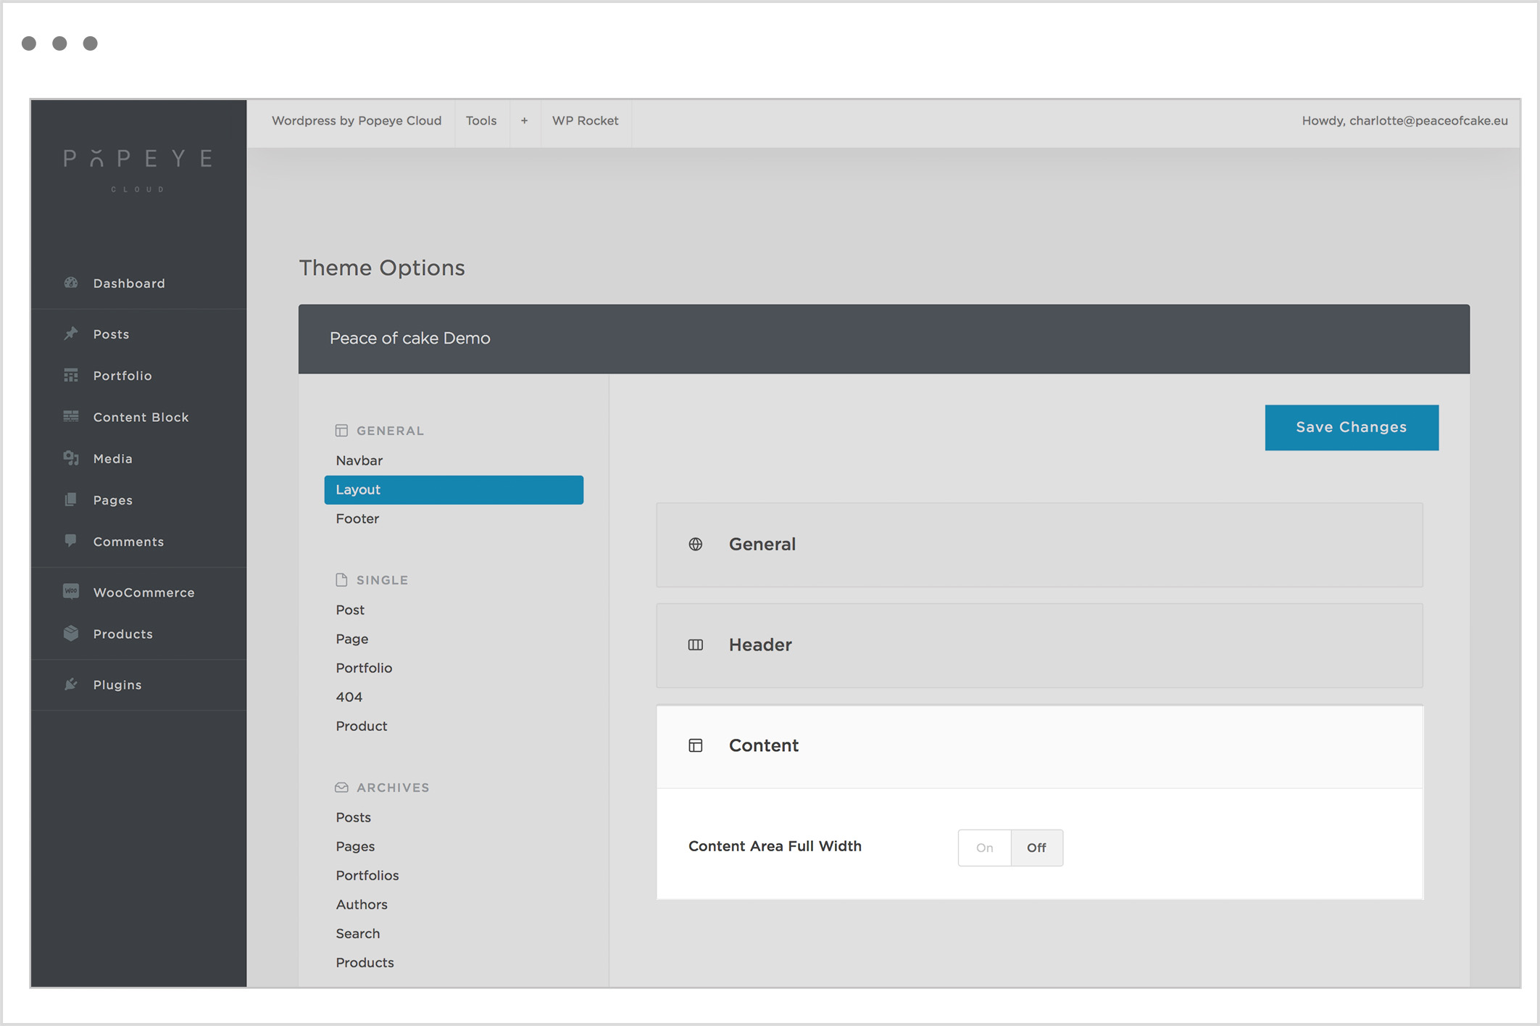Open Products under Archives options
The image size is (1540, 1026).
click(x=365, y=962)
